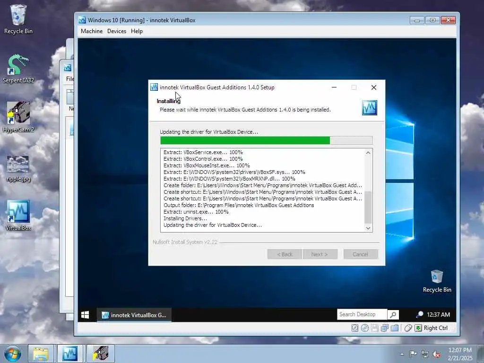Screen dimensions: 484x363
Task: Click the installation progress bar
Action: 267,140
